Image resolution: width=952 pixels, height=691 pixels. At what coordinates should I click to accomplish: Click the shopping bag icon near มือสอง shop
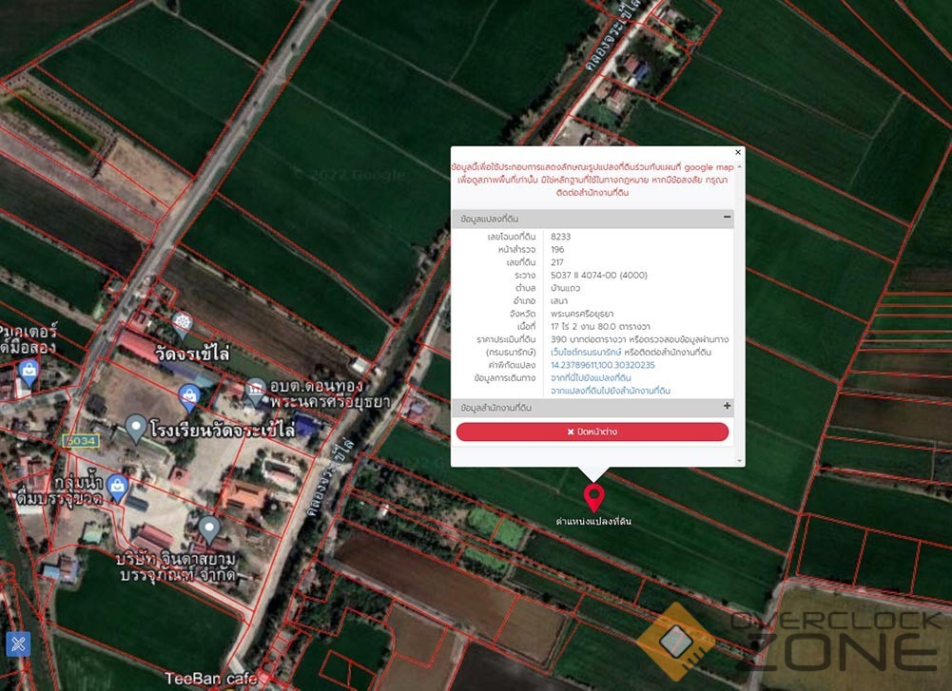coord(28,372)
